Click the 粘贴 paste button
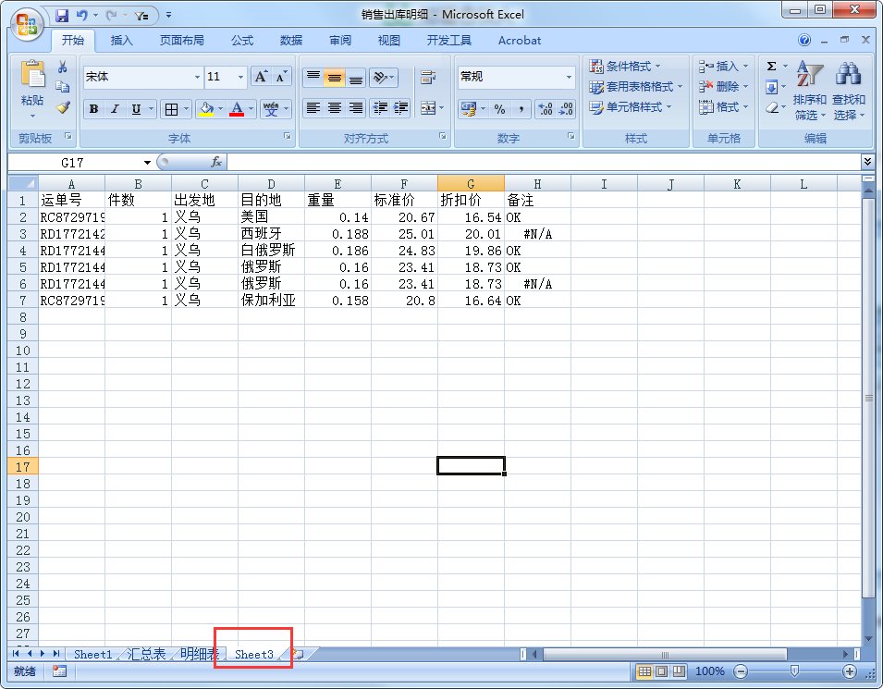The height and width of the screenshot is (689, 883). (32, 90)
